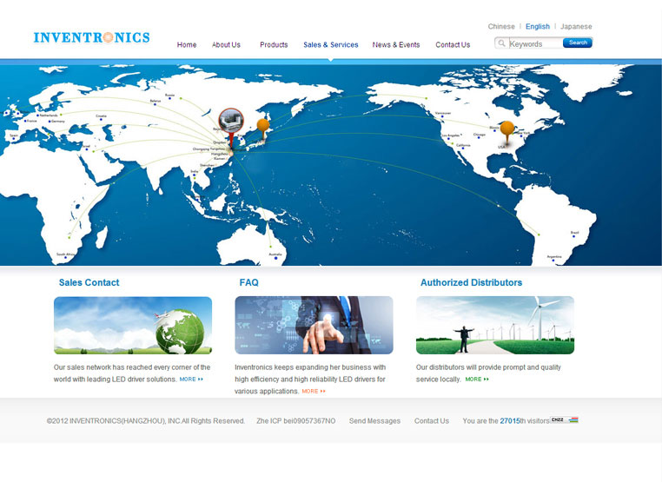Screen dimensions: 662x482
Task: Open the Sales & Services menu
Action: pyautogui.click(x=330, y=45)
